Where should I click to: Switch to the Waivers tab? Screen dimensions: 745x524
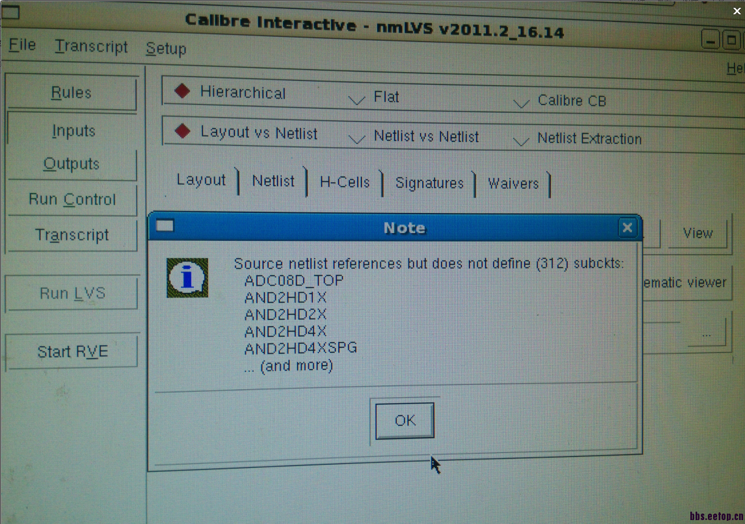point(513,184)
